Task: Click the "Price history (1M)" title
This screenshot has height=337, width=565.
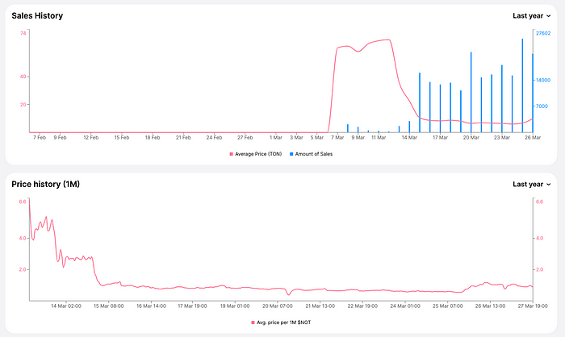Action: point(45,184)
